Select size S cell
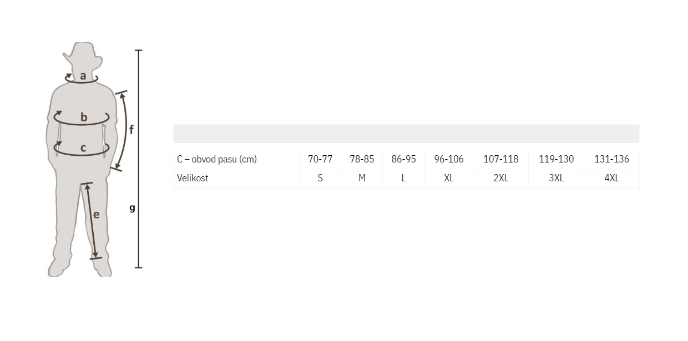Viewport: 688px width, 341px height. [x=320, y=178]
